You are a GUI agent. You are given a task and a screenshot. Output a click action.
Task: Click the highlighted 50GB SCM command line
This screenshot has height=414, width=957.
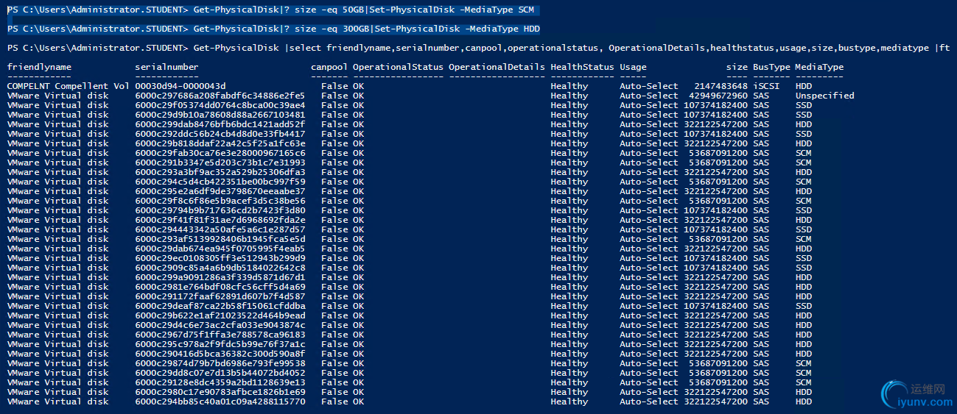pos(270,10)
